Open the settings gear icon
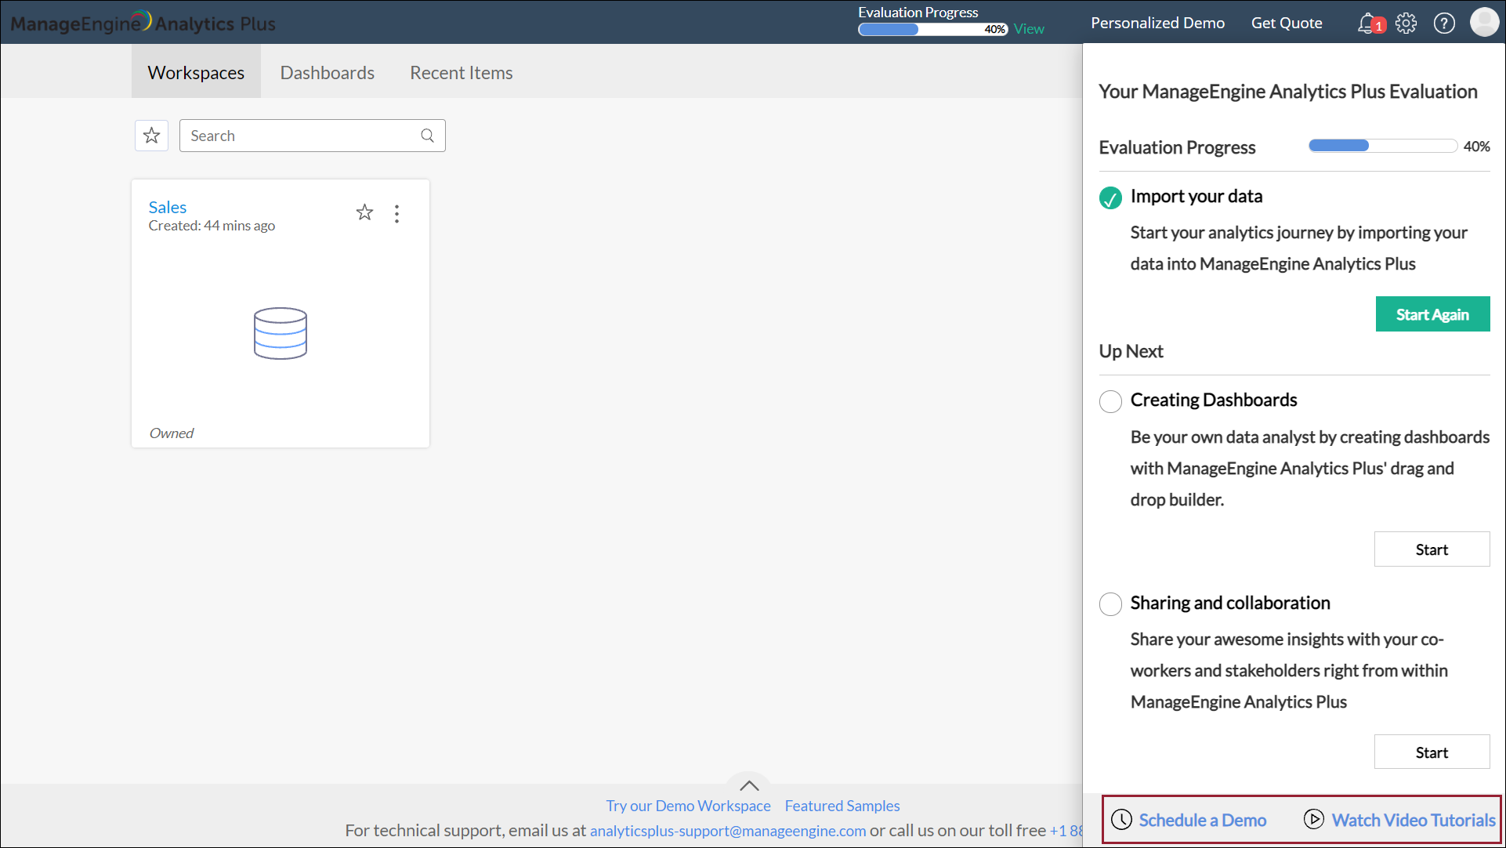1506x848 pixels. (1406, 24)
